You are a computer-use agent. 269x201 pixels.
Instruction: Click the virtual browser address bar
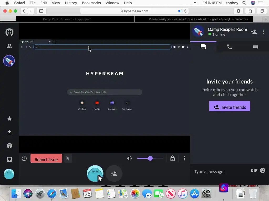[x=102, y=47]
